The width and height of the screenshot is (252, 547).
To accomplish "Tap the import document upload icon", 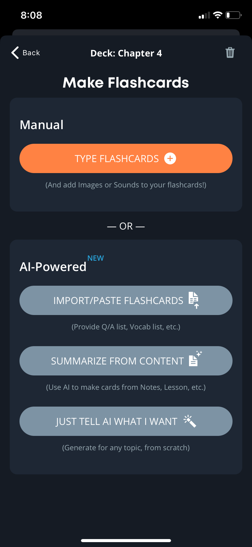I will [x=194, y=300].
